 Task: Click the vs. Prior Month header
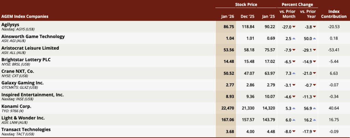click(287, 14)
